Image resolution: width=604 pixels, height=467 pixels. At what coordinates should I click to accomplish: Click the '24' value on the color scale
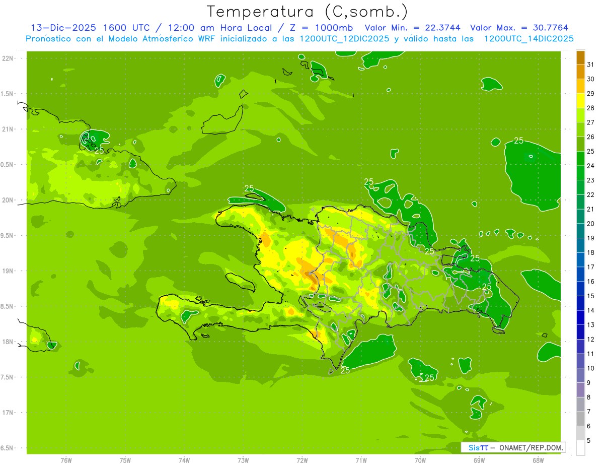pyautogui.click(x=590, y=166)
